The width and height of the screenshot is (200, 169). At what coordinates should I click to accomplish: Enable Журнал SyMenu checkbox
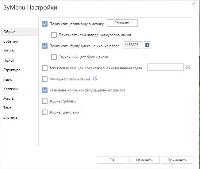tap(45, 101)
